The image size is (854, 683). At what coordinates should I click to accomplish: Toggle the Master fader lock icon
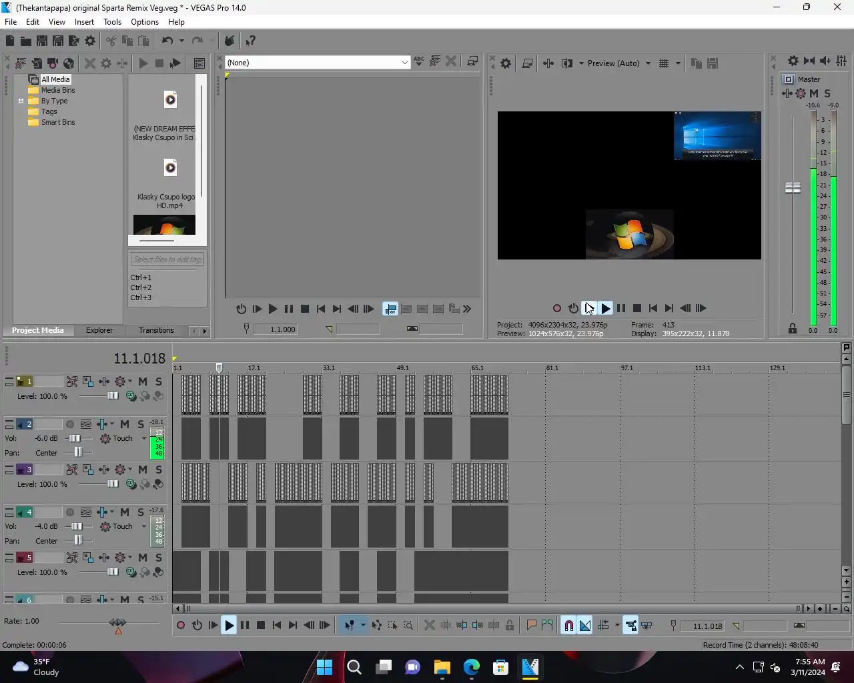[x=793, y=328]
